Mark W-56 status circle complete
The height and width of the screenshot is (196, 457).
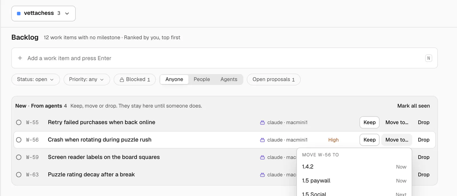[x=19, y=140]
